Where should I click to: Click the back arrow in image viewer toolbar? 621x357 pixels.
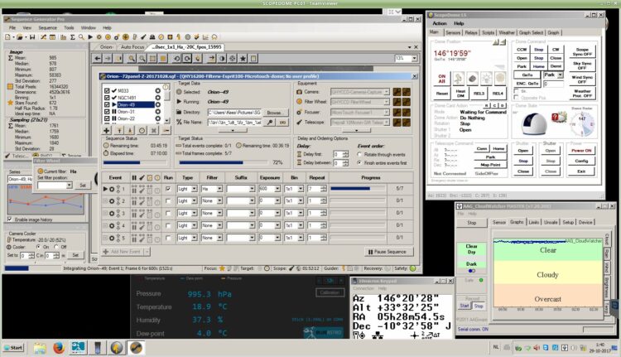[x=98, y=59]
